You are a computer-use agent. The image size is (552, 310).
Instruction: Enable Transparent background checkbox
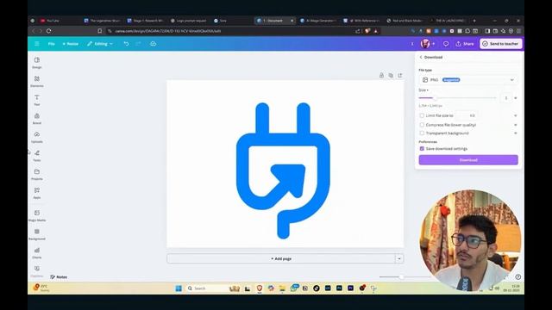(422, 133)
